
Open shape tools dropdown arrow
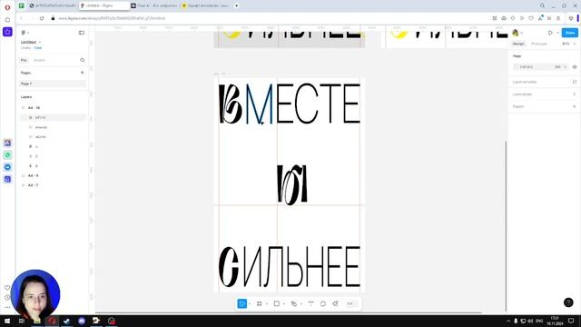point(284,304)
